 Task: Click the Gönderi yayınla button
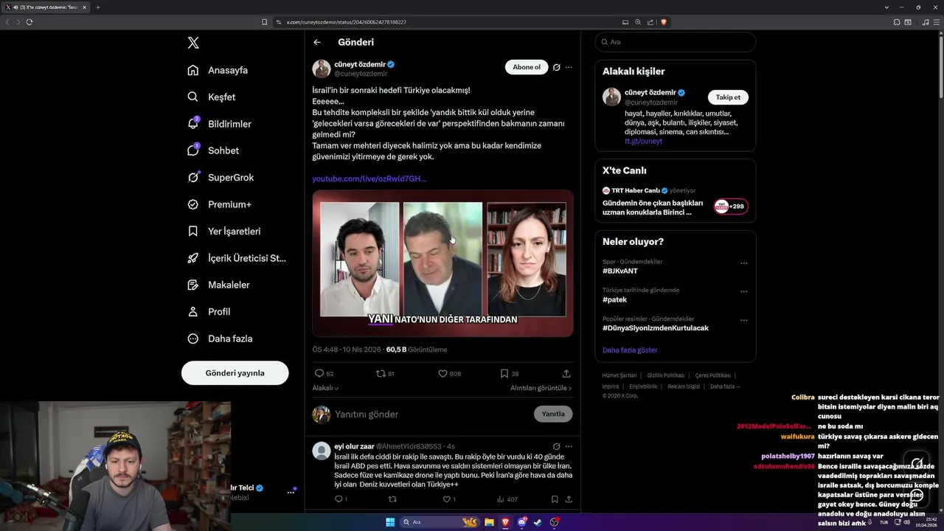tap(235, 373)
